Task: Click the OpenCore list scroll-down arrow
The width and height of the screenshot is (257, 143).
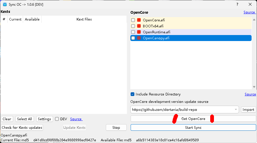Action: [254, 87]
